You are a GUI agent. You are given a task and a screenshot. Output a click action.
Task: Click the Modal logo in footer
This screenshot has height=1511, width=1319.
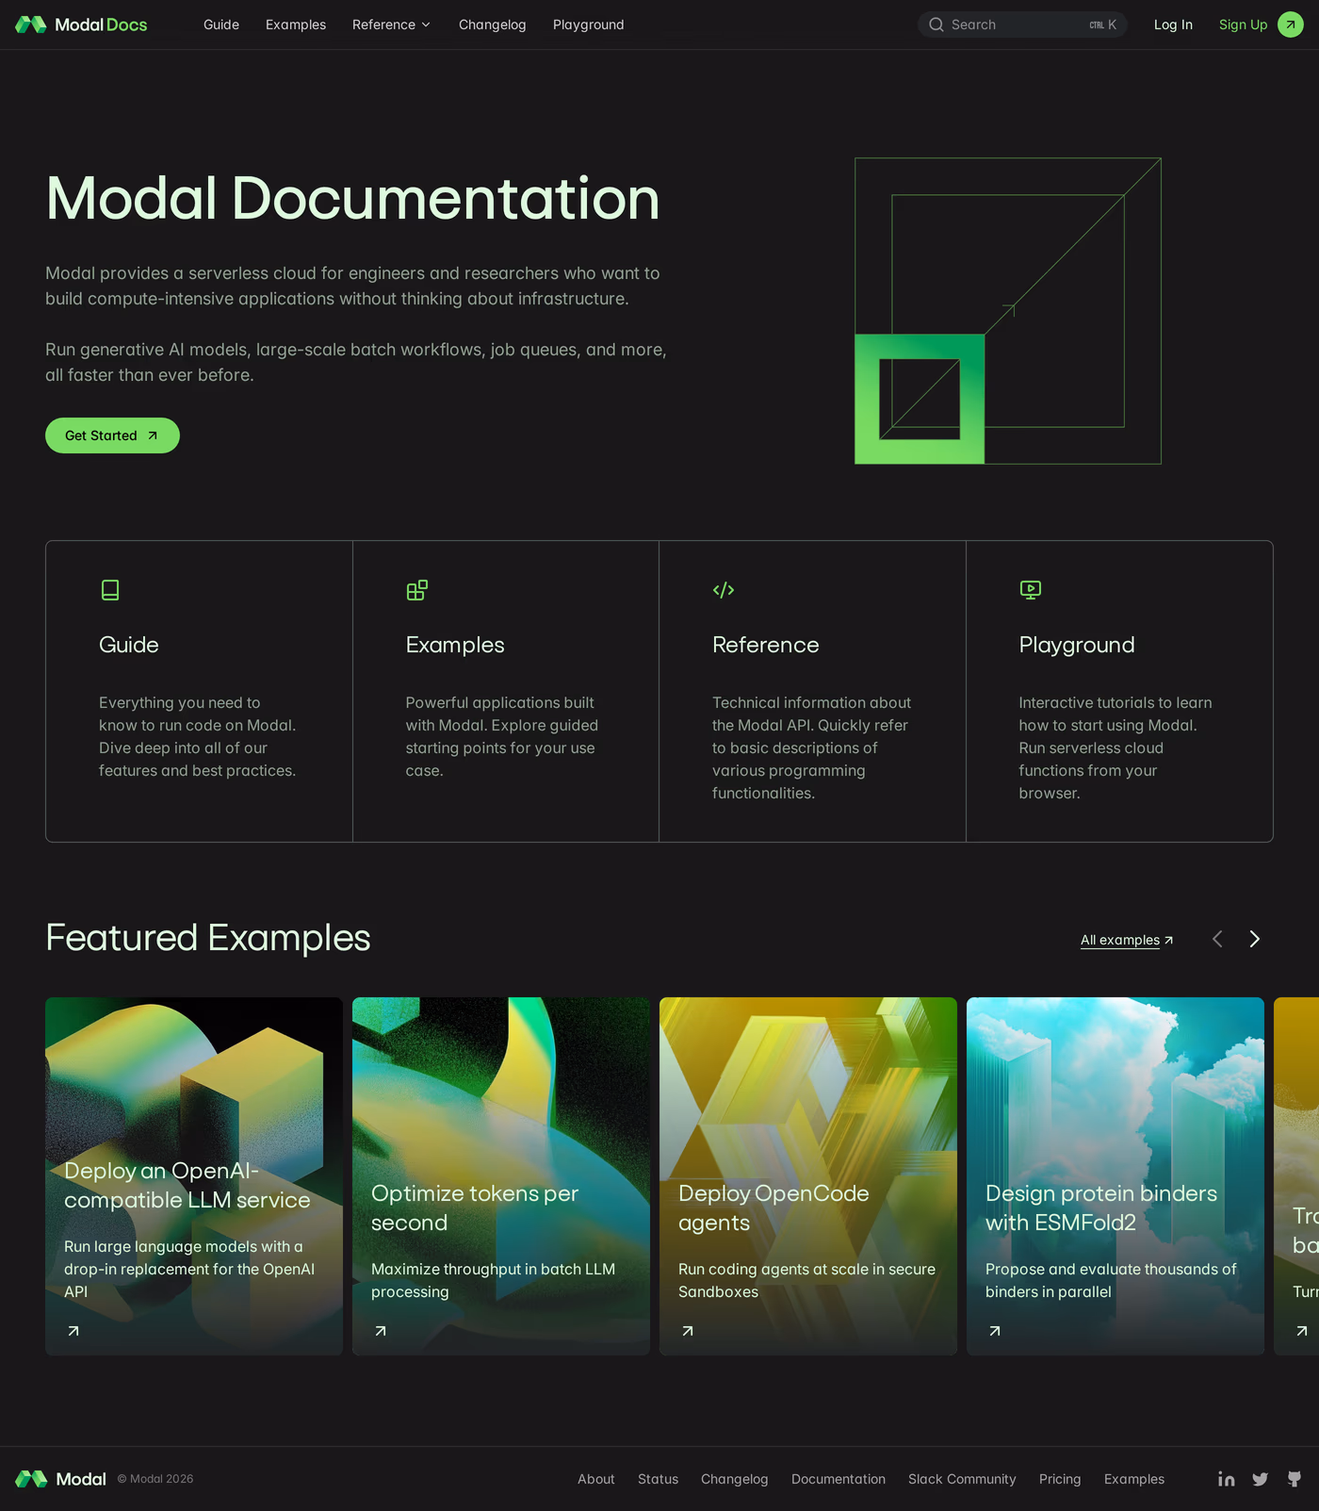(x=60, y=1479)
